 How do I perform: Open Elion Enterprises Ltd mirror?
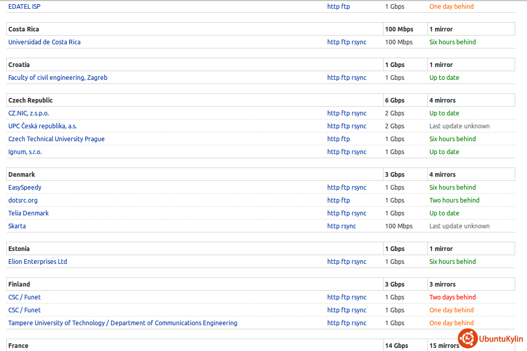point(38,262)
